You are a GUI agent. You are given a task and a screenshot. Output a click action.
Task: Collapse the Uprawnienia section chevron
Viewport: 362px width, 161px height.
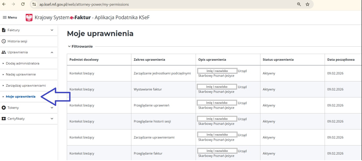pyautogui.click(x=52, y=52)
